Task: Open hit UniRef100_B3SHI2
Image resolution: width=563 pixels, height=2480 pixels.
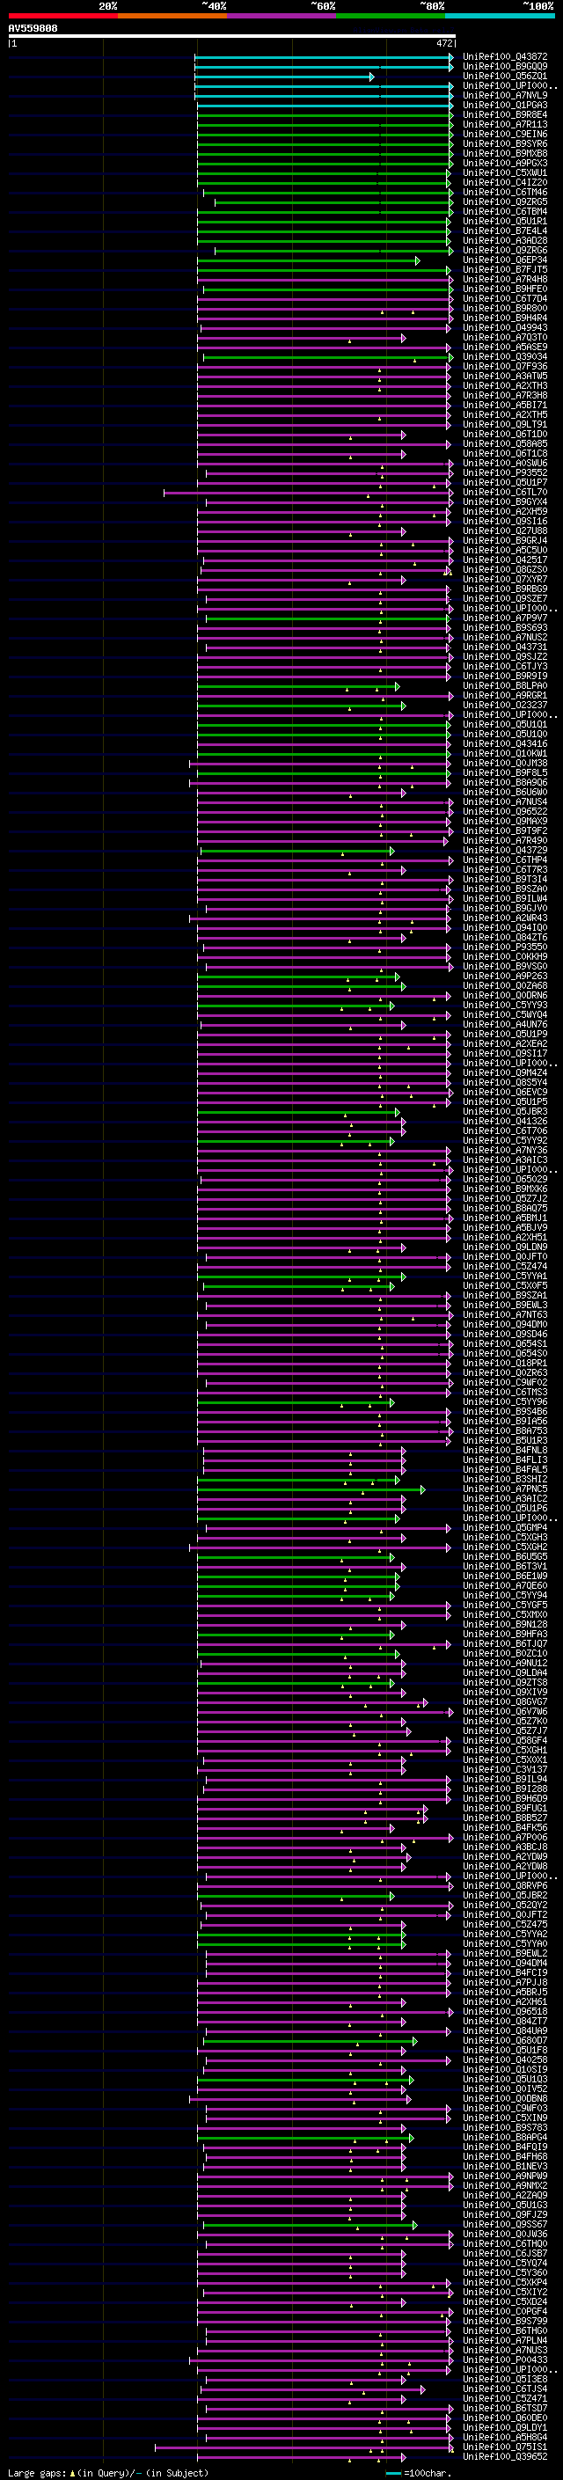Action: [505, 1480]
